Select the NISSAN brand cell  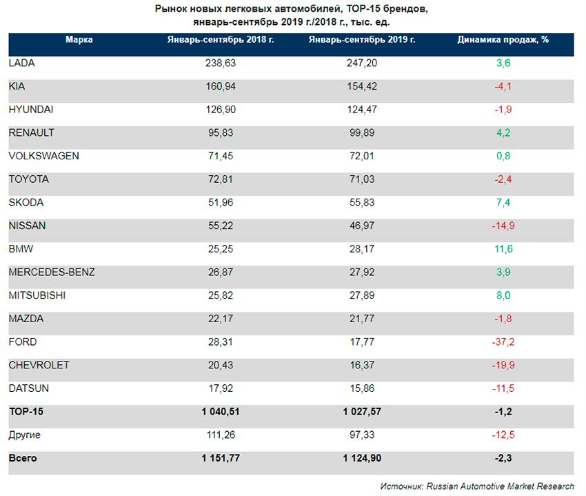(28, 226)
